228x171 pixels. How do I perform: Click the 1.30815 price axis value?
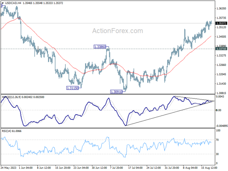(221, 93)
